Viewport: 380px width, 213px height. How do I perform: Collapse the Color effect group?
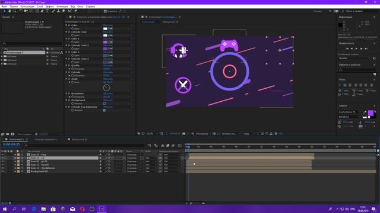pyautogui.click(x=66, y=25)
